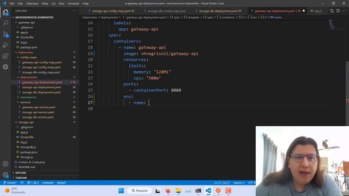349x196 pixels.
Task: Open the Run menu
Action: pos(62,4)
